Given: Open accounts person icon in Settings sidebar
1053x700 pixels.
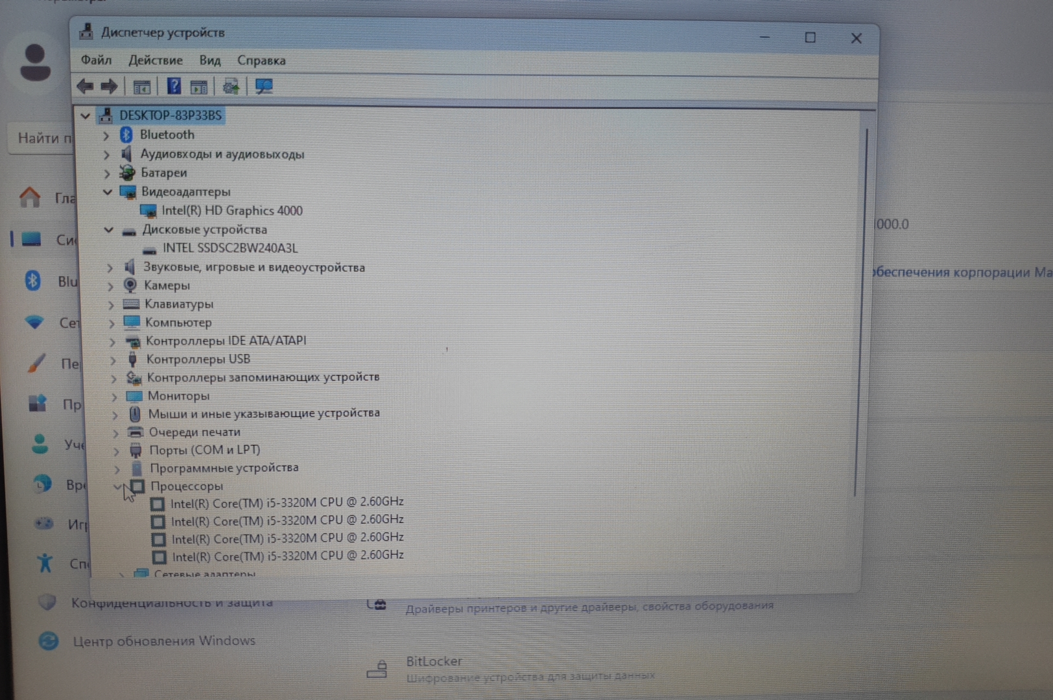Looking at the screenshot, I should click(x=40, y=444).
